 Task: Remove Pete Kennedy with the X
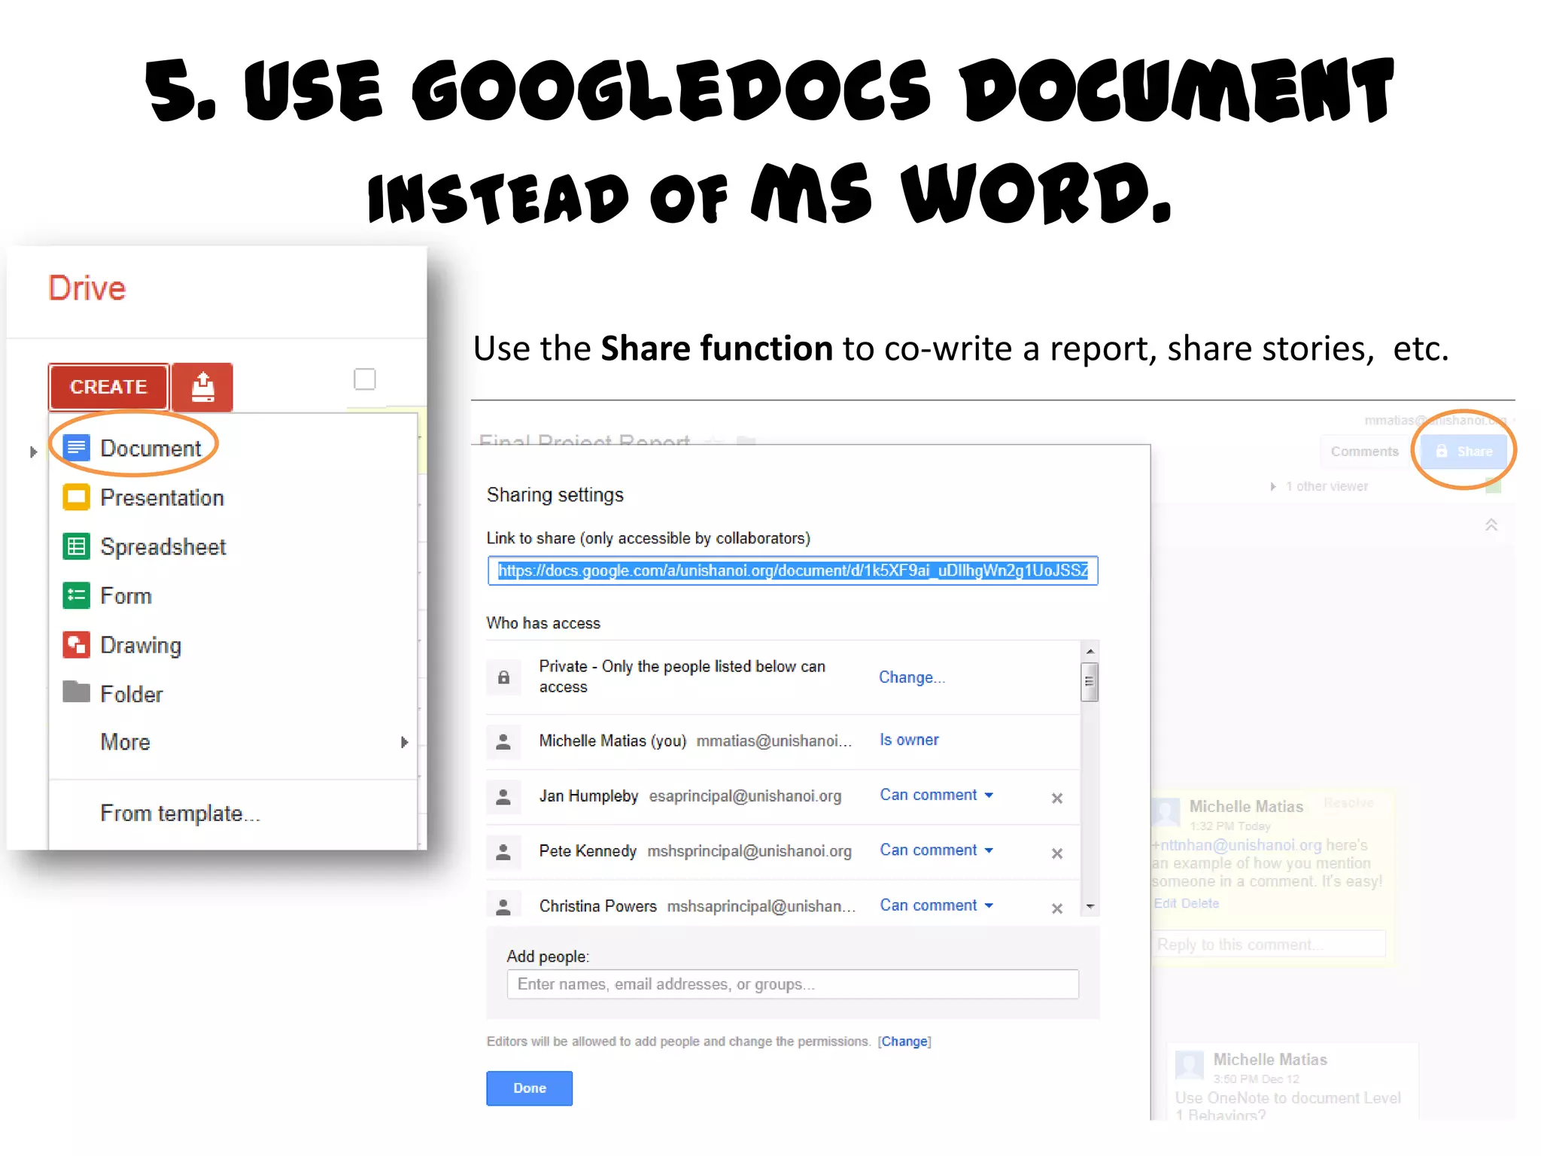(1057, 853)
